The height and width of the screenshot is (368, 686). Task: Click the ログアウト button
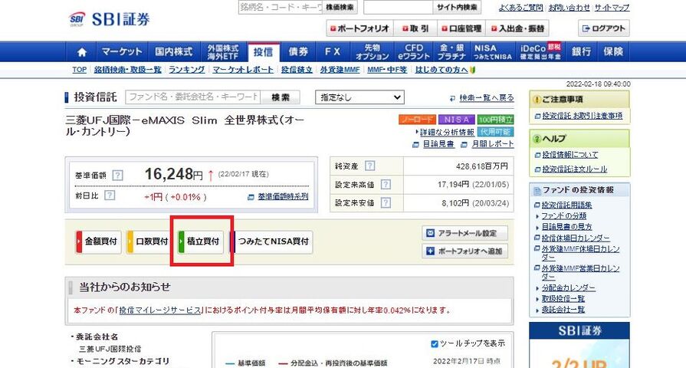604,28
